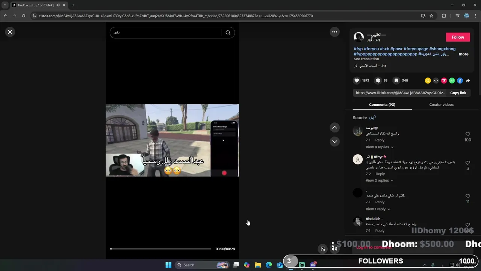Like the comment with 100 likes
The width and height of the screenshot is (481, 271).
pos(467,134)
